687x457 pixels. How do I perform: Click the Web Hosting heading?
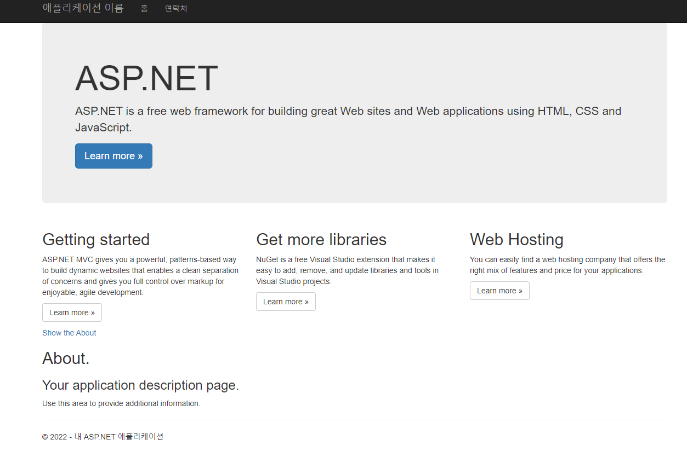(x=516, y=240)
